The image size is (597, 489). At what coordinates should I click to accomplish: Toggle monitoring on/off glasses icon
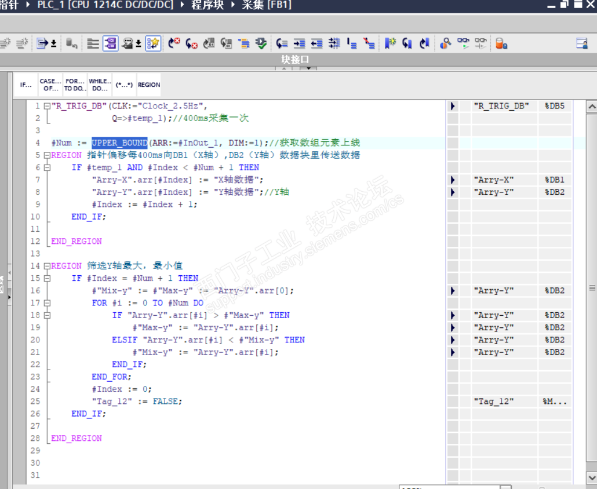(463, 43)
